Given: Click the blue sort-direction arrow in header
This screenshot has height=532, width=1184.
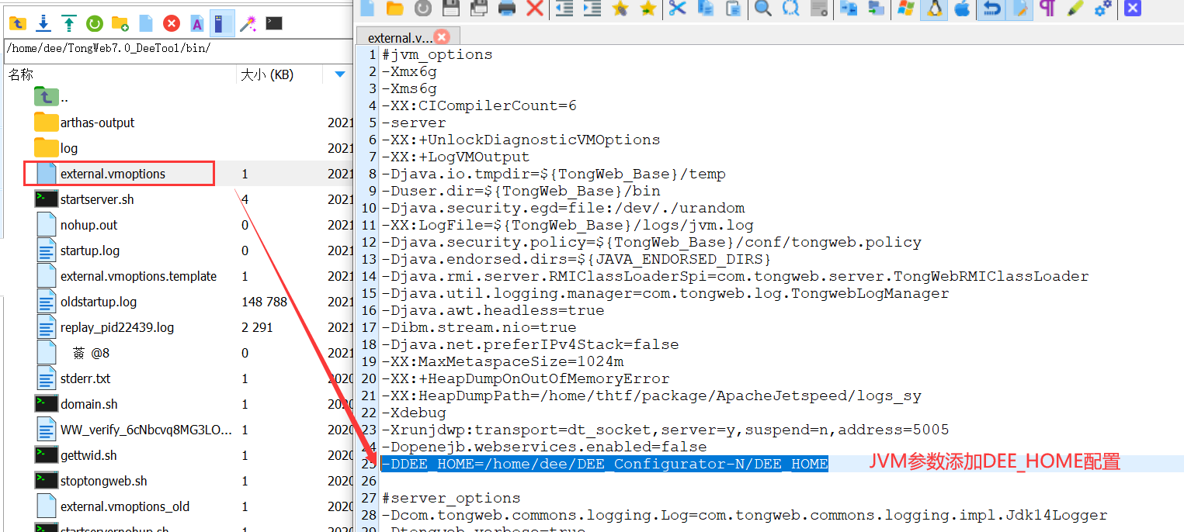Looking at the screenshot, I should (339, 74).
